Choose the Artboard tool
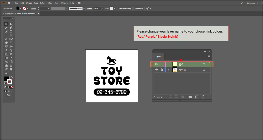The image size is (263, 140). tap(11, 66)
